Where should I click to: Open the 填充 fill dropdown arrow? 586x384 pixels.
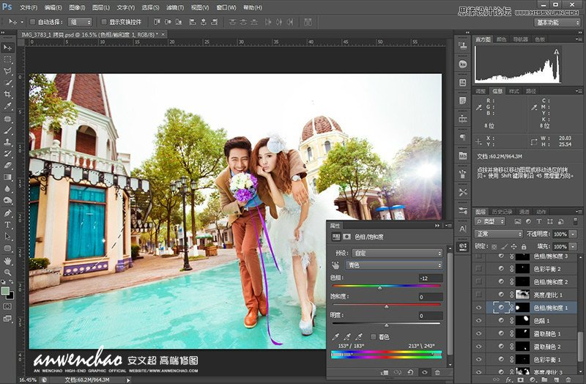[573, 247]
